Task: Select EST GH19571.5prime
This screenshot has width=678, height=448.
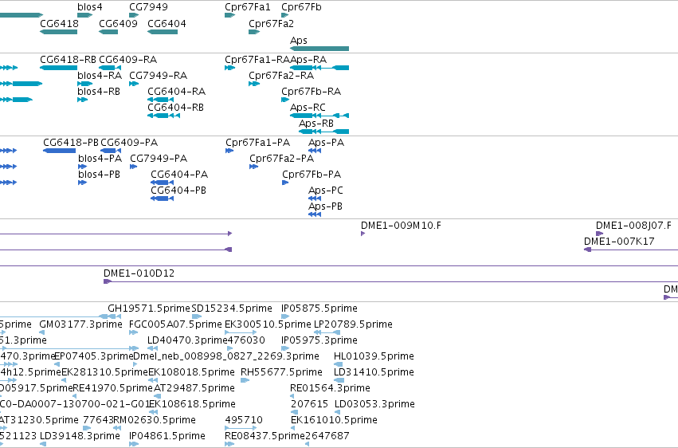Action: tap(149, 308)
